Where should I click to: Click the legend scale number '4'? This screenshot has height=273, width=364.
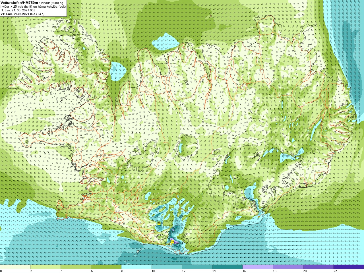coord(62,271)
